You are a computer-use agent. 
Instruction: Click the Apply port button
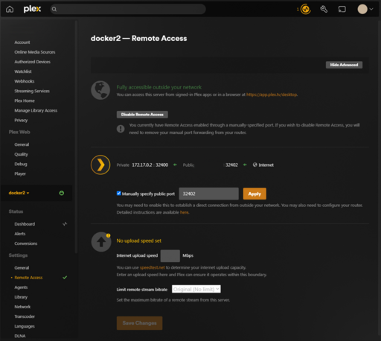point(254,194)
